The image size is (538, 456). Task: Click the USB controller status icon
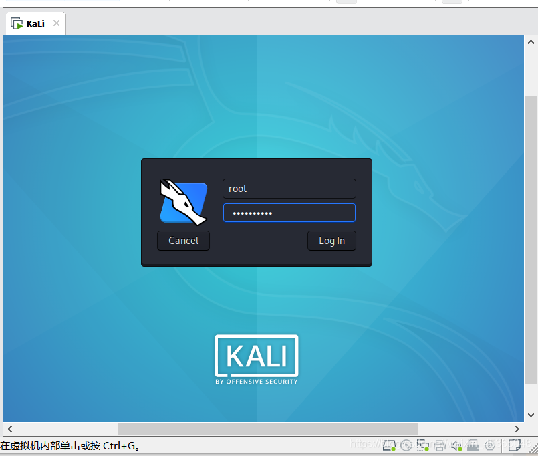point(473,445)
